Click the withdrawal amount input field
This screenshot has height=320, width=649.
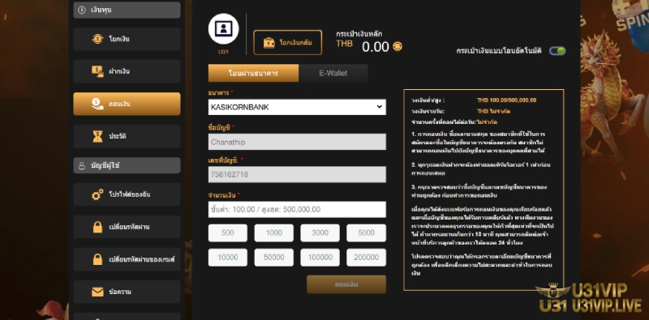297,209
